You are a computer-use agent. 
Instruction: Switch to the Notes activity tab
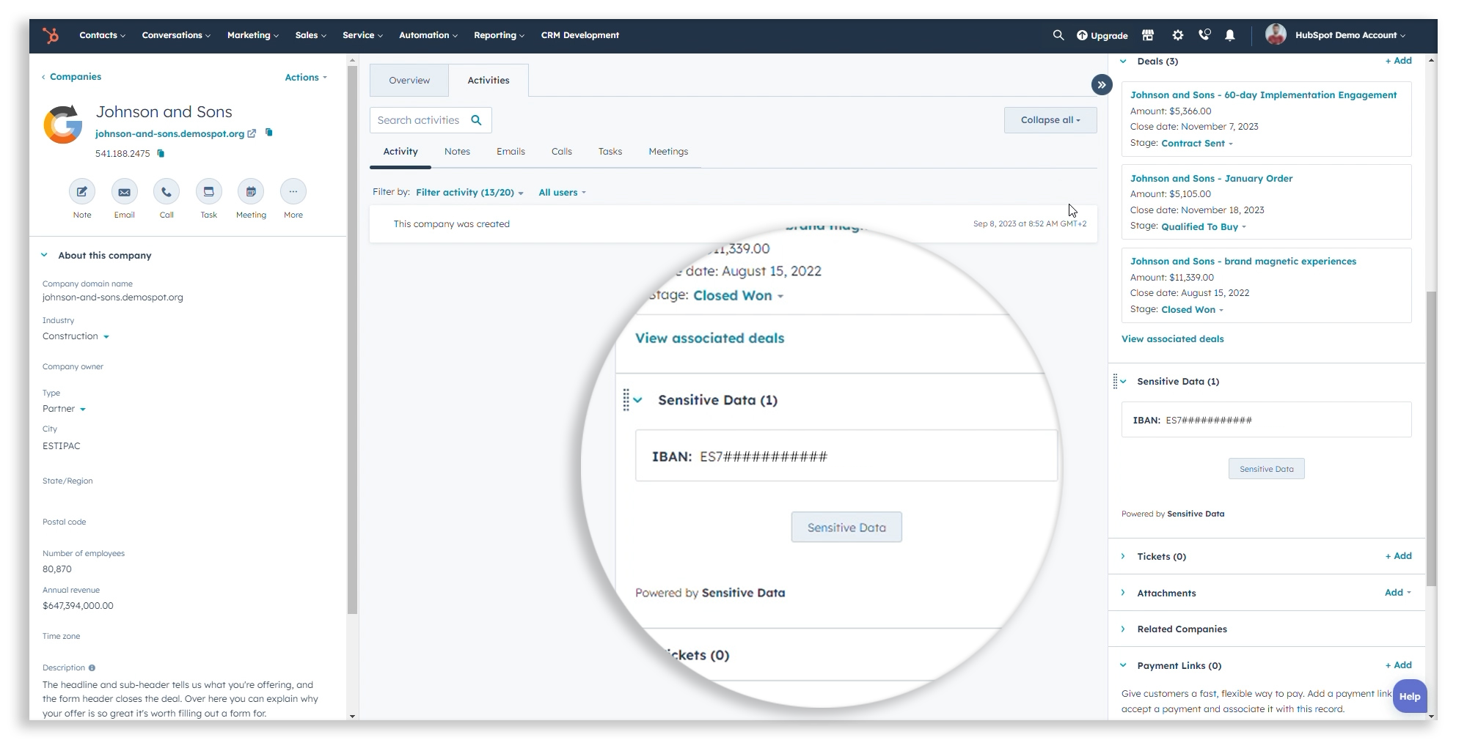pyautogui.click(x=457, y=152)
